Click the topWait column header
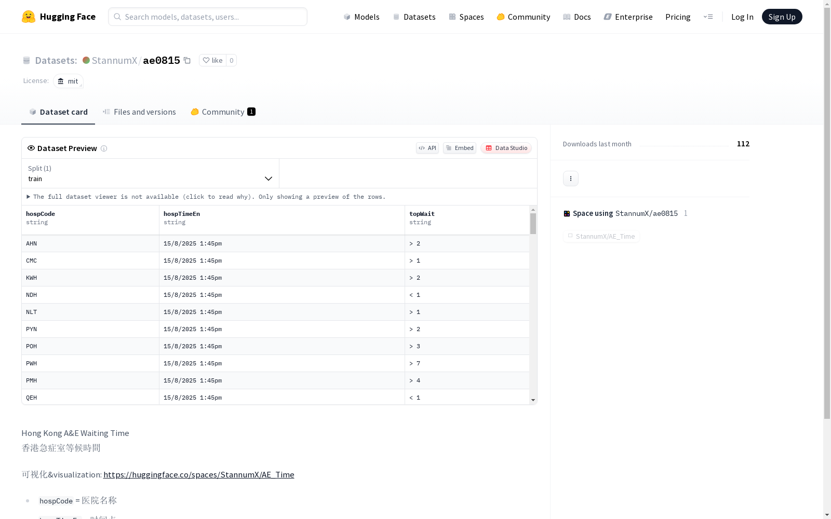831x519 pixels. point(467,220)
